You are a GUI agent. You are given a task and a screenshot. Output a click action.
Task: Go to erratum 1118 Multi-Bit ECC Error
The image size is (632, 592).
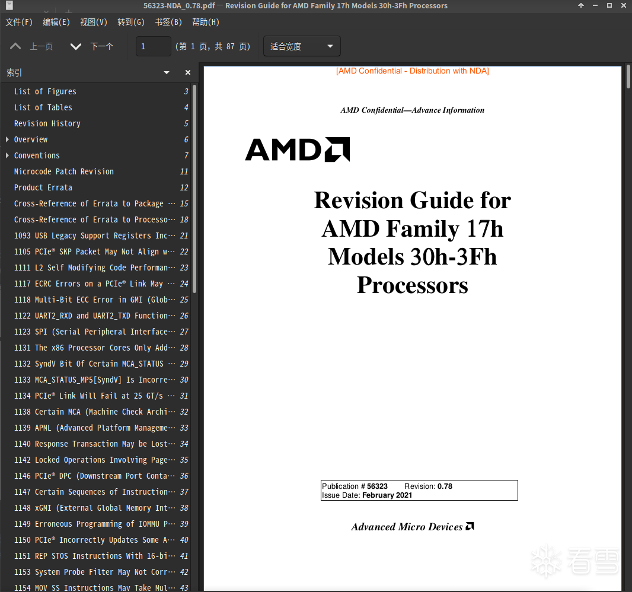tap(96, 300)
